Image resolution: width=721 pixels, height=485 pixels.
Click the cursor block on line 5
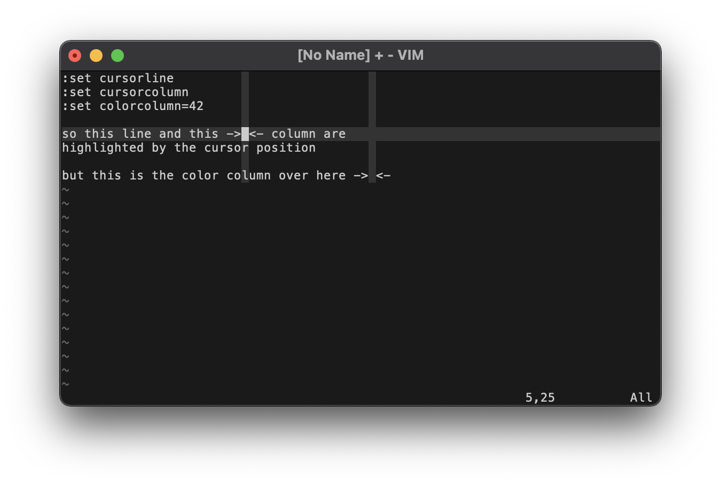tap(245, 134)
